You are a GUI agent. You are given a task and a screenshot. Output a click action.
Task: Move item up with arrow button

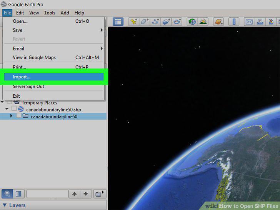(x=75, y=194)
